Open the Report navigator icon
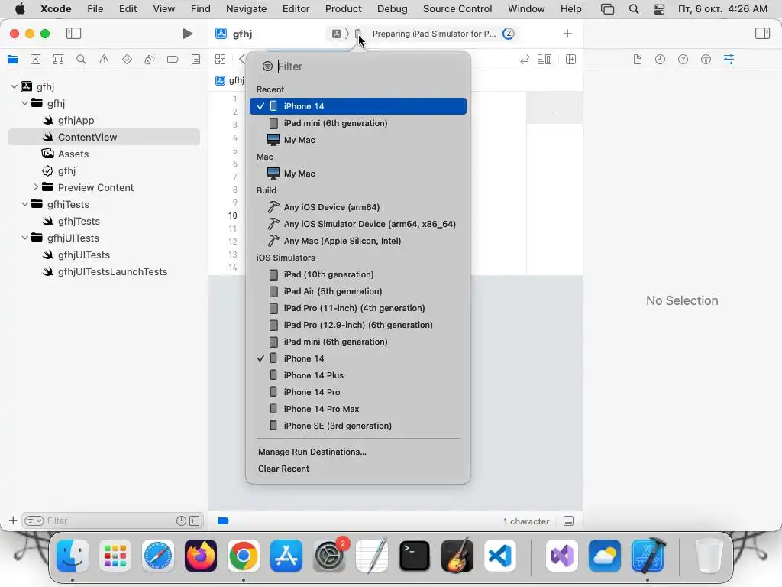 pyautogui.click(x=196, y=60)
